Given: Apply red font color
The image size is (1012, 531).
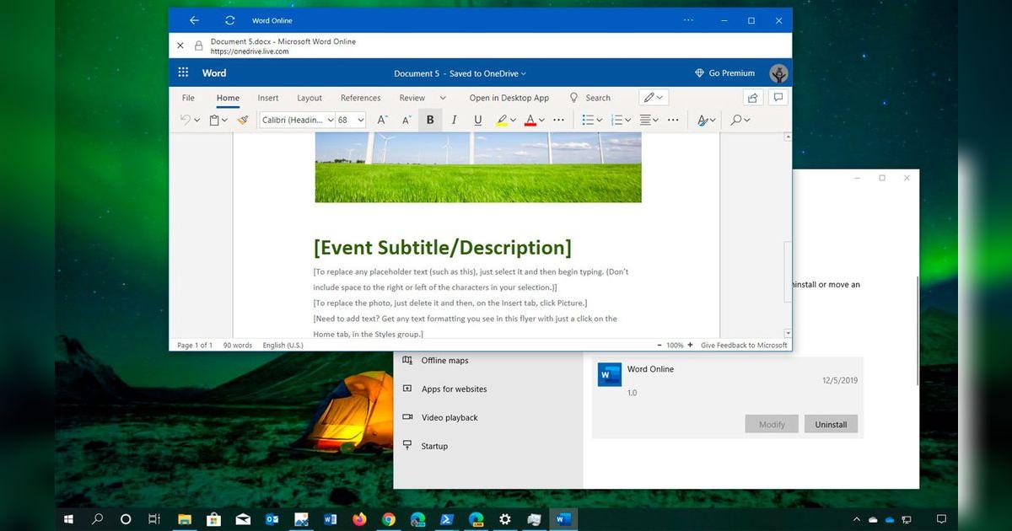Looking at the screenshot, I should tap(531, 120).
